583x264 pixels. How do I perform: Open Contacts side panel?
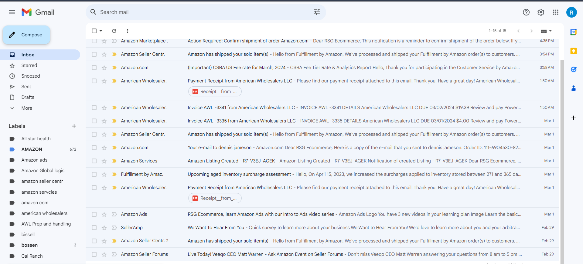click(x=573, y=88)
